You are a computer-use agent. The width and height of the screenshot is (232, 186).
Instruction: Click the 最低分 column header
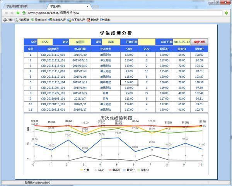coord(182,49)
